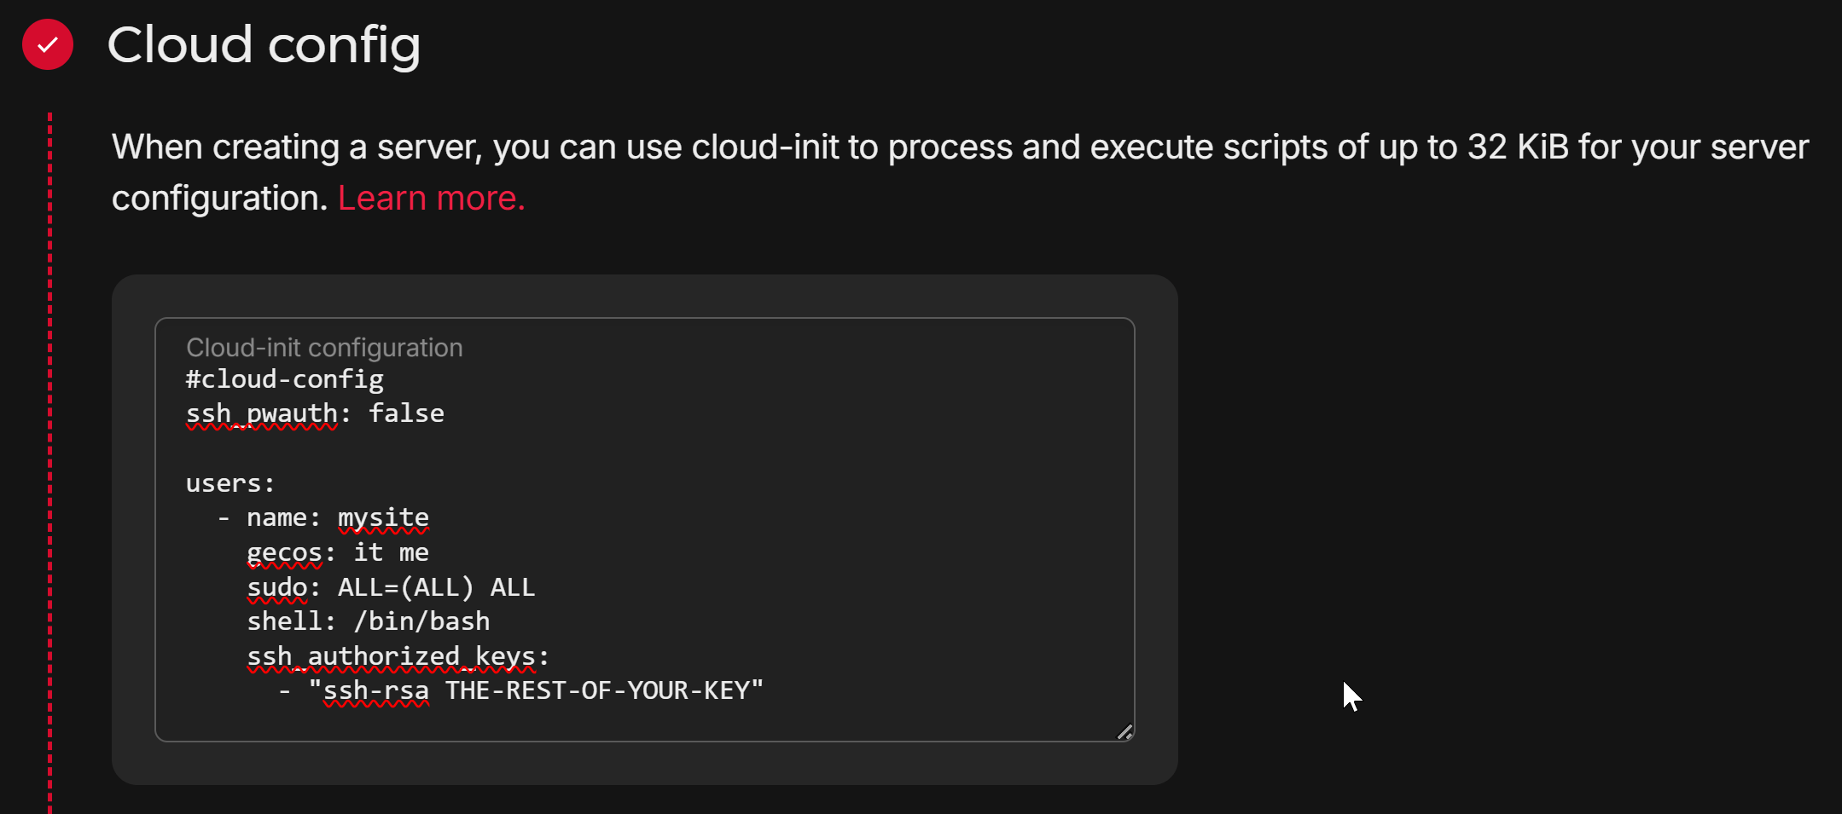Image resolution: width=1842 pixels, height=814 pixels.
Task: Click the ssh_pwauth: false line
Action: click(315, 414)
